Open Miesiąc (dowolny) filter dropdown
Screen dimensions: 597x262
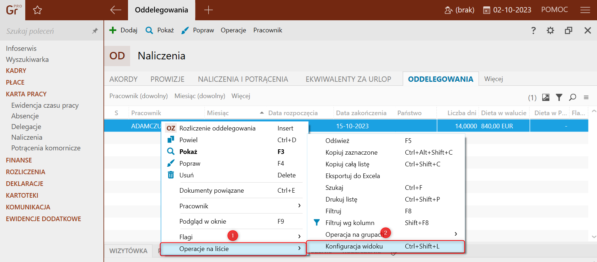(199, 96)
